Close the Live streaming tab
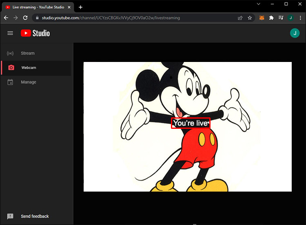 pos(69,7)
